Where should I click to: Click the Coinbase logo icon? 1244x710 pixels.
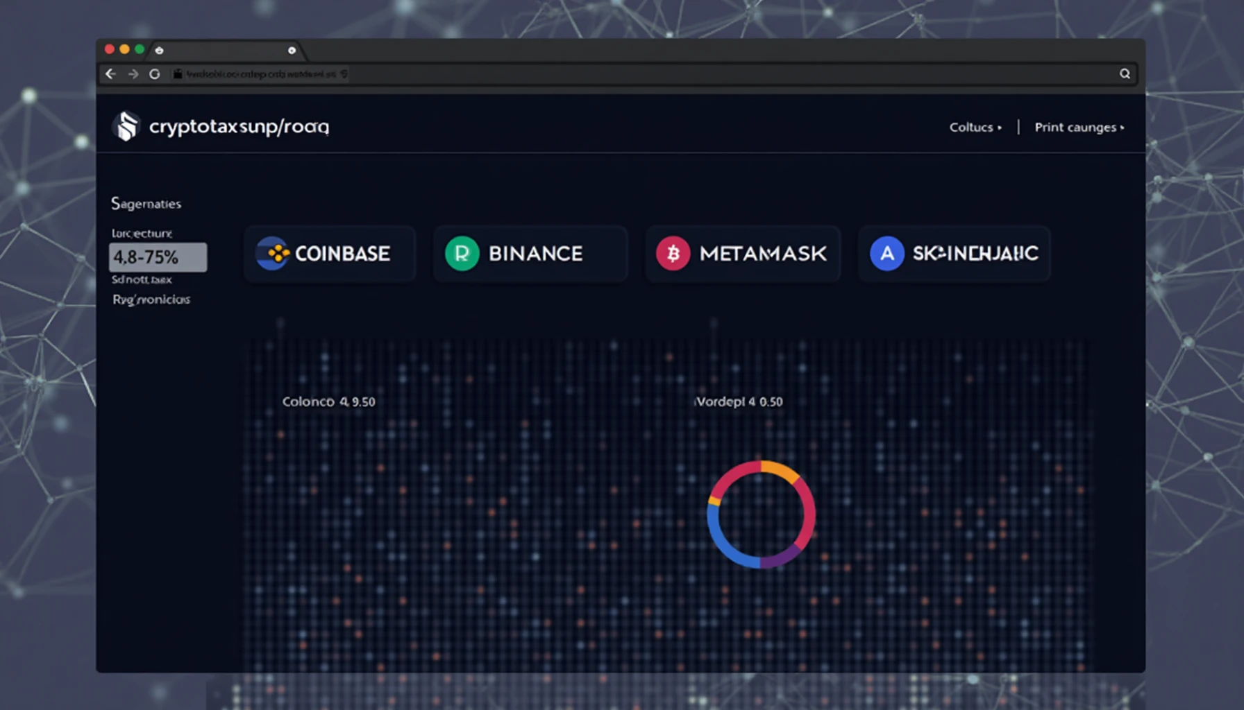tap(273, 253)
